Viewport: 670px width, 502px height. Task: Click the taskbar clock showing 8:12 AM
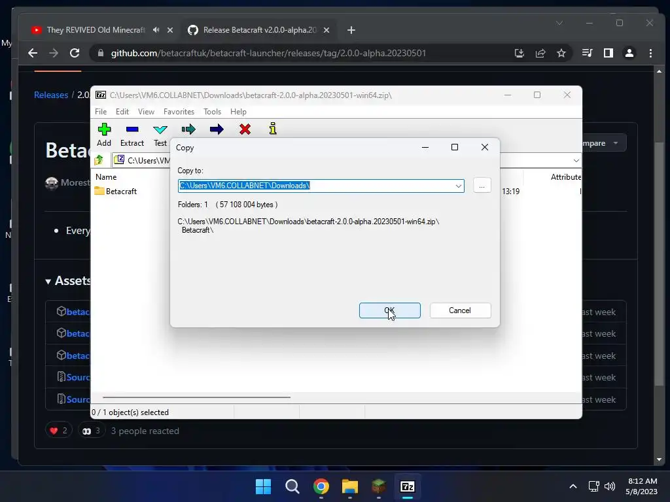[x=642, y=486]
